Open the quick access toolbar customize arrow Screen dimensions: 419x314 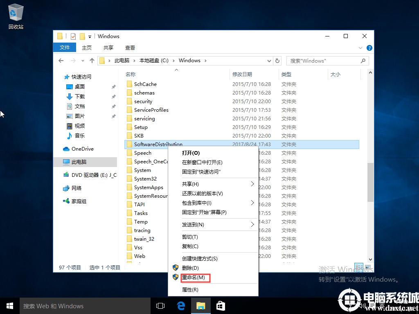[x=90, y=37]
